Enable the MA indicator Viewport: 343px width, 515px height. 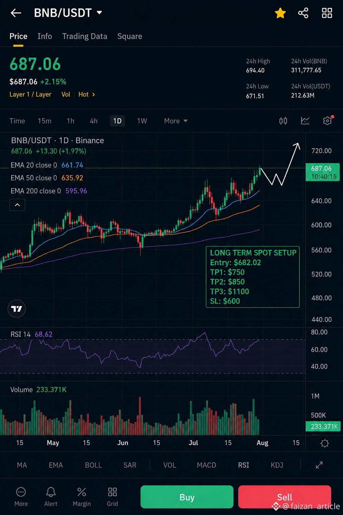[22, 465]
